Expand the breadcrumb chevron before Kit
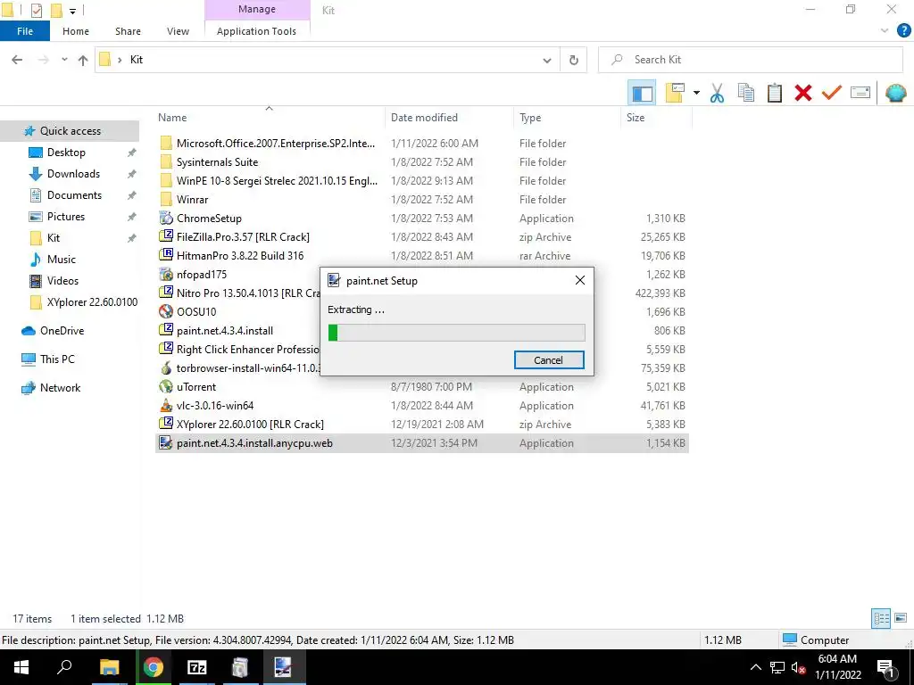This screenshot has width=914, height=685. 119,60
